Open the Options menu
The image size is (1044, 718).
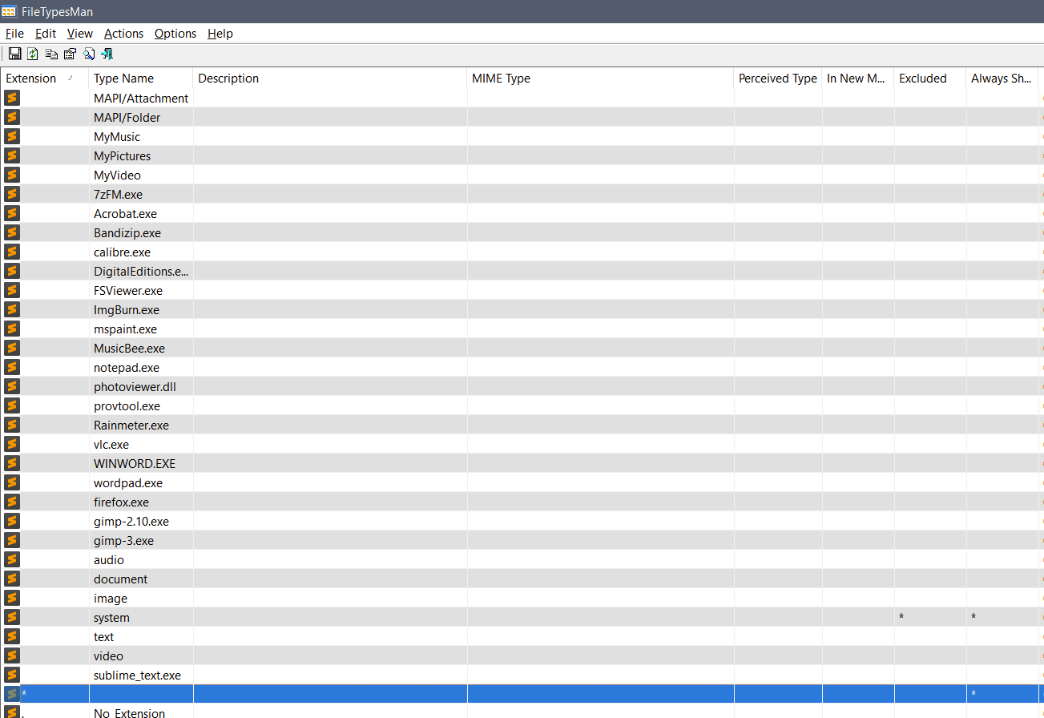[x=175, y=34]
